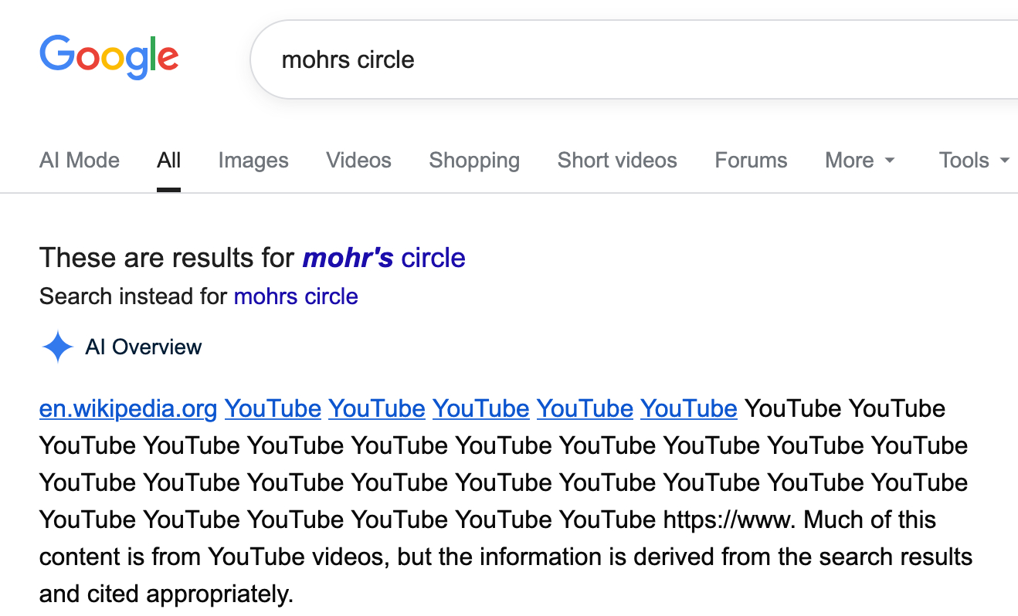The width and height of the screenshot is (1018, 616).
Task: Click the fourth YouTube source link
Action: pos(585,408)
